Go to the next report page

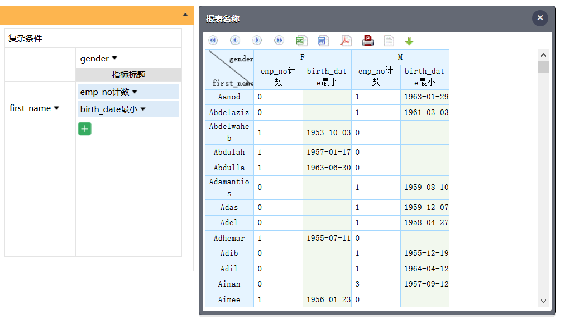(257, 41)
